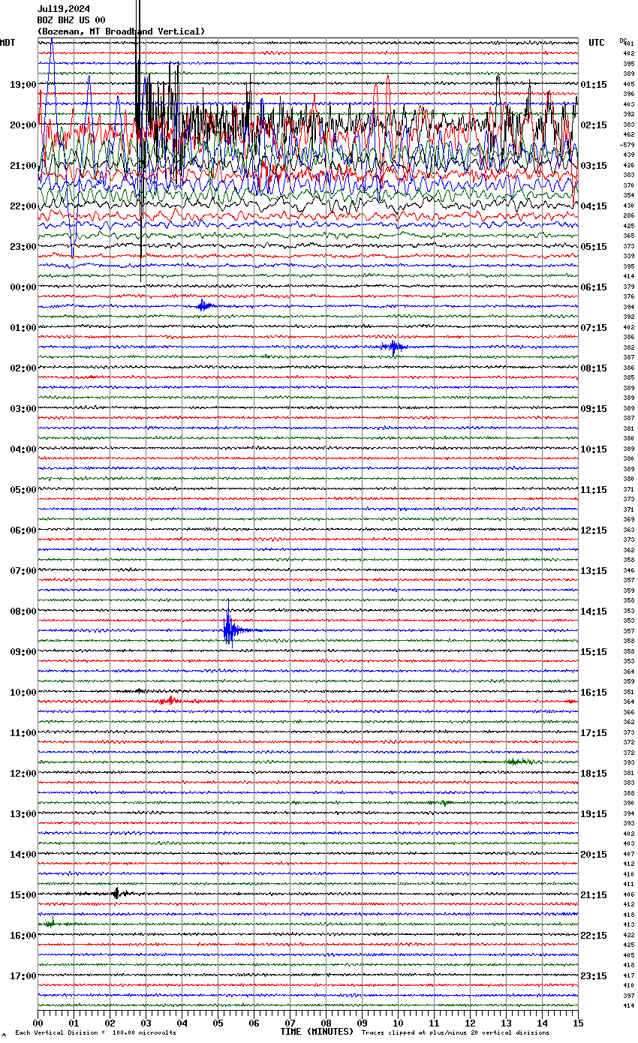This screenshot has height=1043, width=638.
Task: Click the red burst just after 10:00 MDT
Action: (x=170, y=701)
